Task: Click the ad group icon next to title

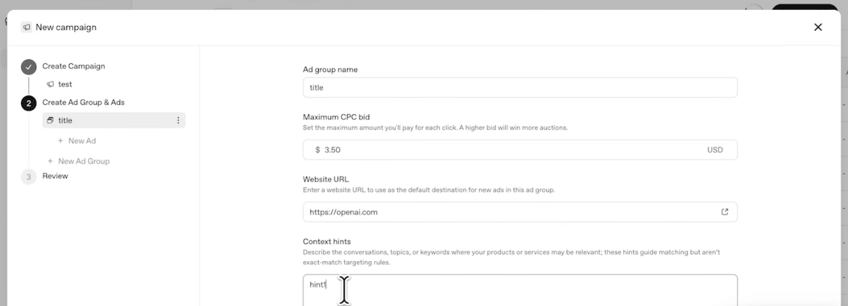Action: coord(50,120)
